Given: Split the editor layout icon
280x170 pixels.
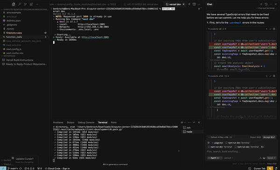Looking at the screenshot, I should [x=194, y=4].
